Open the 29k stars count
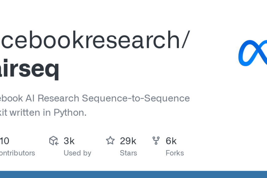The height and width of the screenshot is (178, 267). click(128, 141)
